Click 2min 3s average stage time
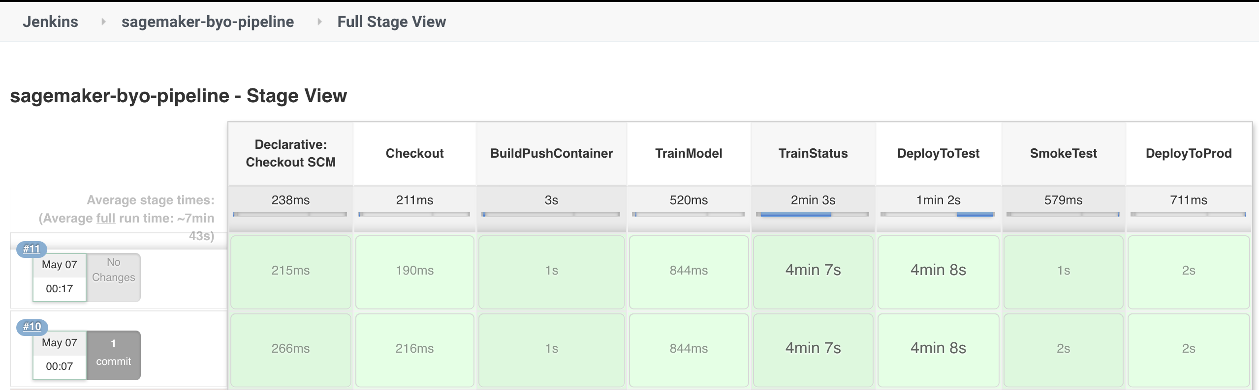1259x390 pixels. [x=813, y=200]
